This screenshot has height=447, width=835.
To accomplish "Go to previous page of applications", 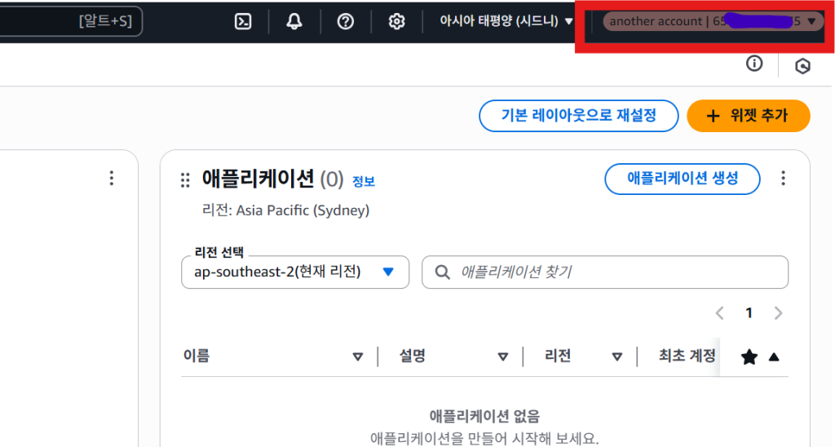I will click(x=719, y=312).
